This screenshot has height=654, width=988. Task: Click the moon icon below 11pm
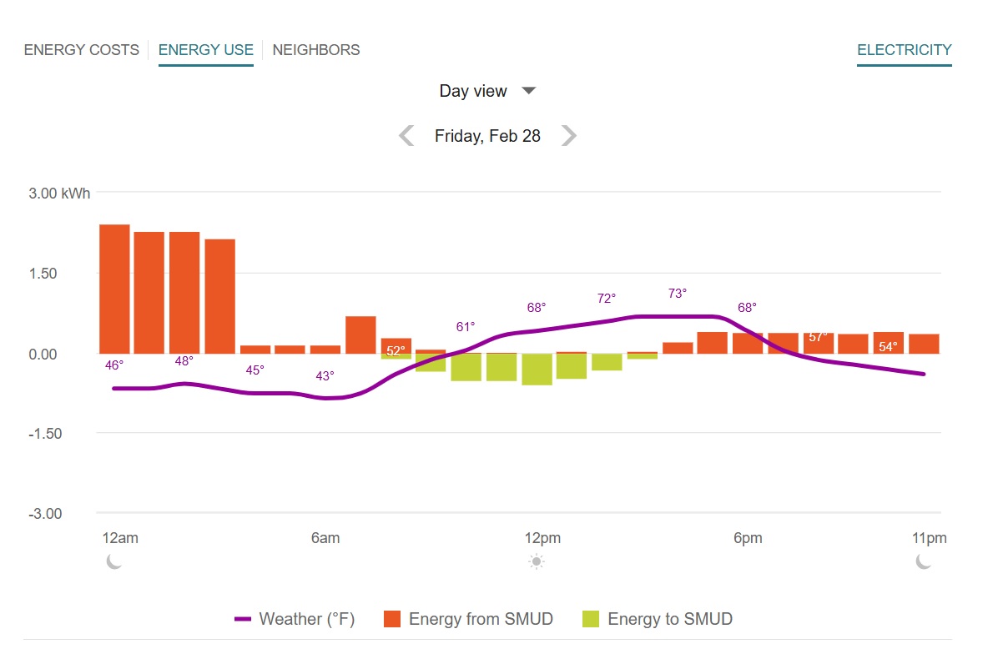[924, 561]
